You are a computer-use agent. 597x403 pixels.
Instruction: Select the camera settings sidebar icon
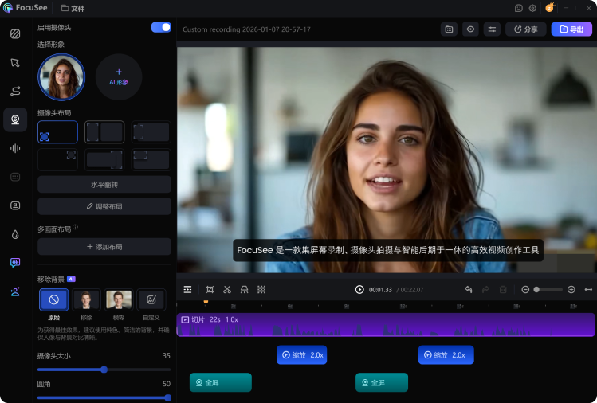pyautogui.click(x=15, y=119)
